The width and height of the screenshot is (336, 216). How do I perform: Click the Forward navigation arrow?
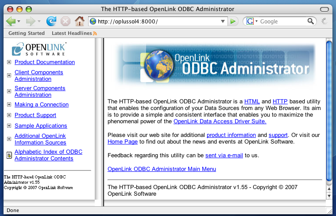pos(31,21)
